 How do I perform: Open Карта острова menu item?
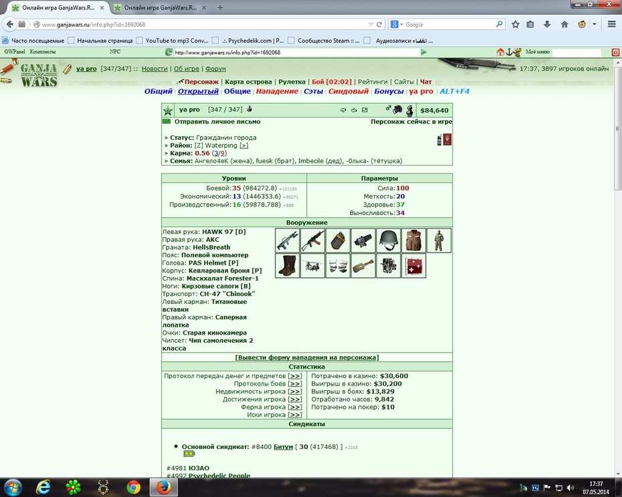click(248, 81)
